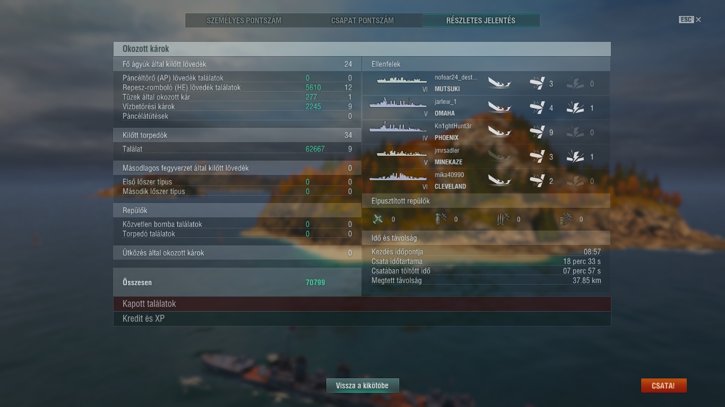The width and height of the screenshot is (725, 407).
Task: Click the Omaha sunk ship icon
Action: pos(499,108)
